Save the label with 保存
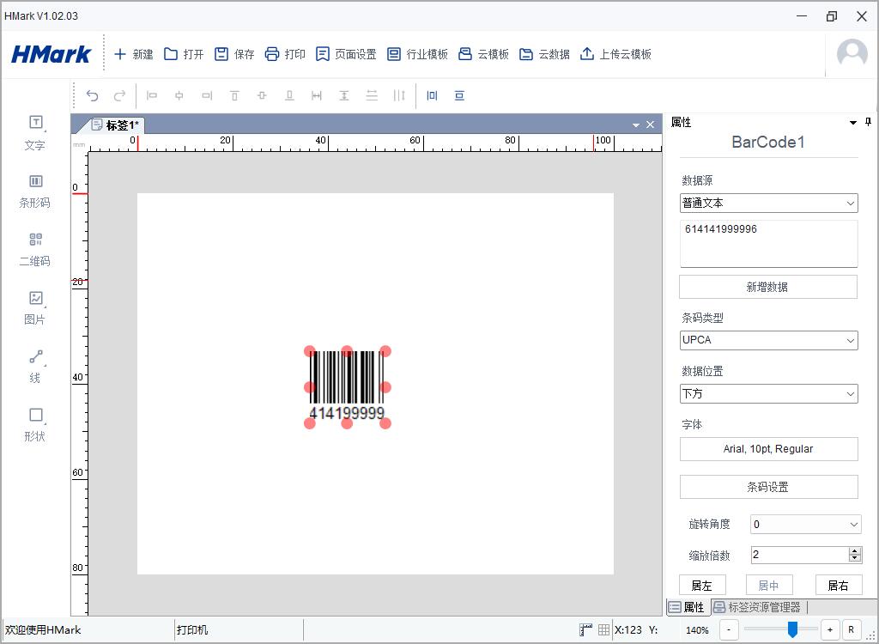This screenshot has height=644, width=879. pyautogui.click(x=234, y=54)
